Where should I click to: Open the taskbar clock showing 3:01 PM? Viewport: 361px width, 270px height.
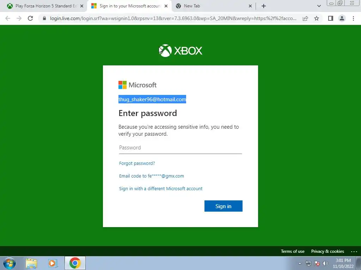tap(343, 263)
